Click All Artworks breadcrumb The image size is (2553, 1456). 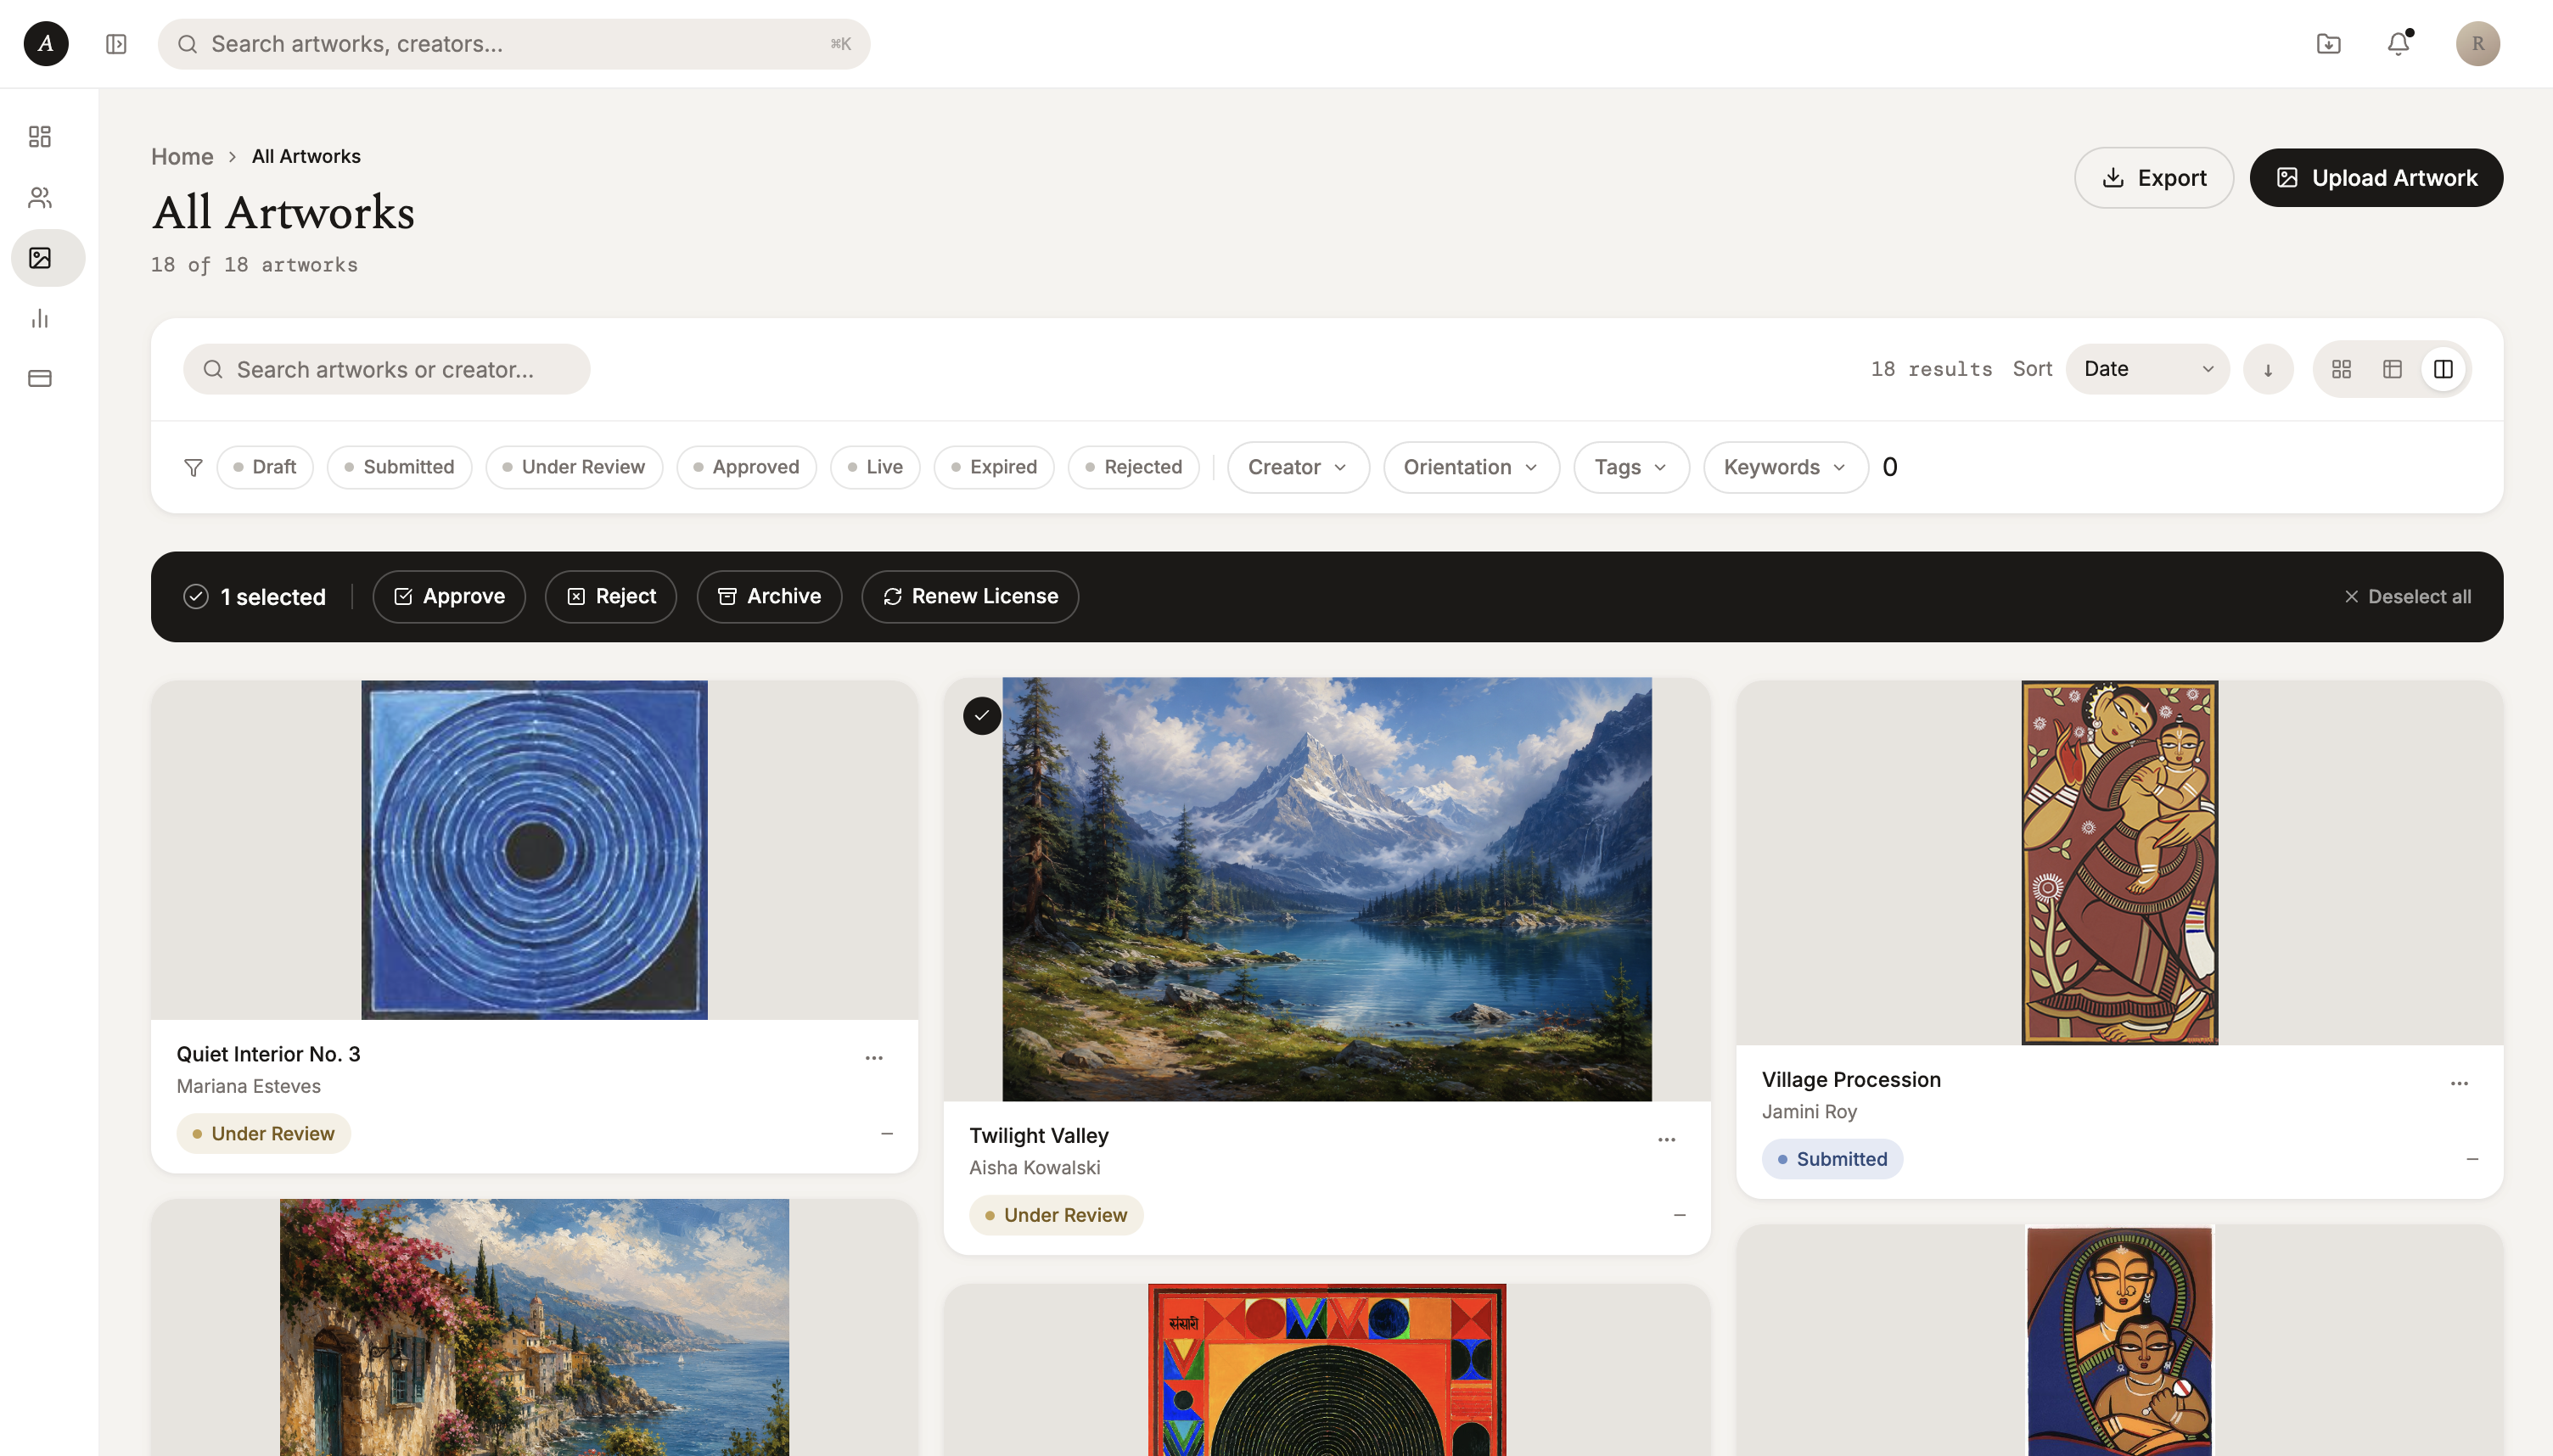pos(306,157)
